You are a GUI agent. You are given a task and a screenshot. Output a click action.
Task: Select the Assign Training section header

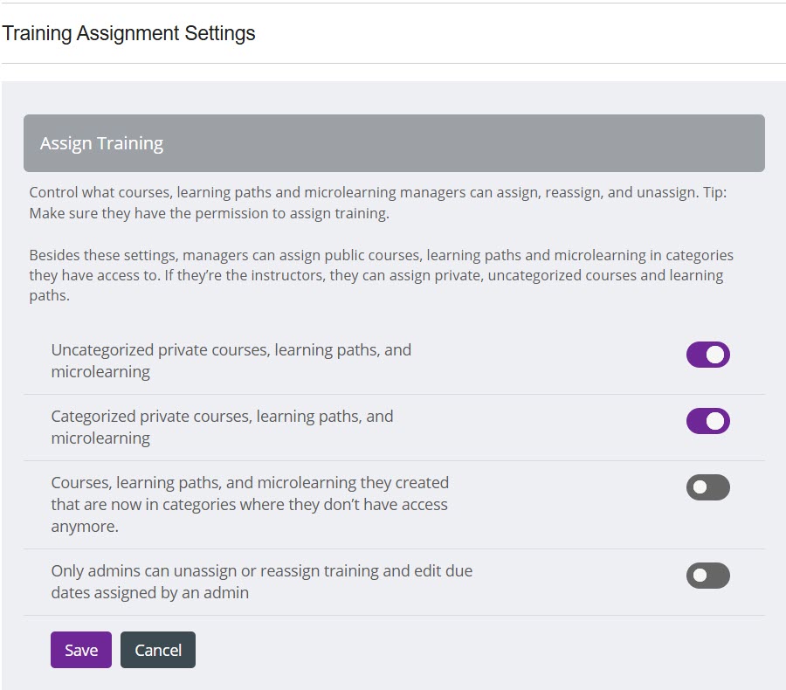pyautogui.click(x=102, y=142)
